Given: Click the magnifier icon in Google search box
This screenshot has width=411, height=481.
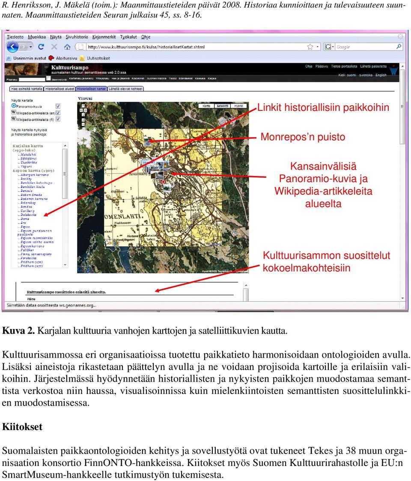Looking at the screenshot, I should 399,47.
